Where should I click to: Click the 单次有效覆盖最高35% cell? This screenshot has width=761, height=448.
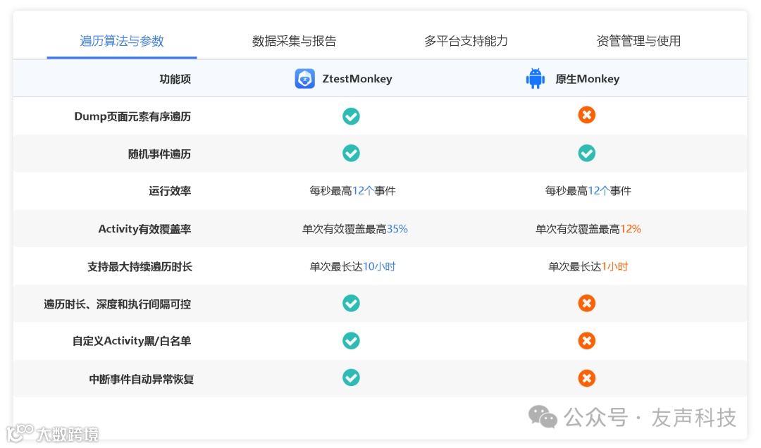pos(354,229)
